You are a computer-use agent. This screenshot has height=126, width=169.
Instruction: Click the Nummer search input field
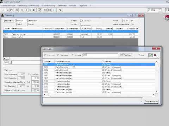pos(101,55)
